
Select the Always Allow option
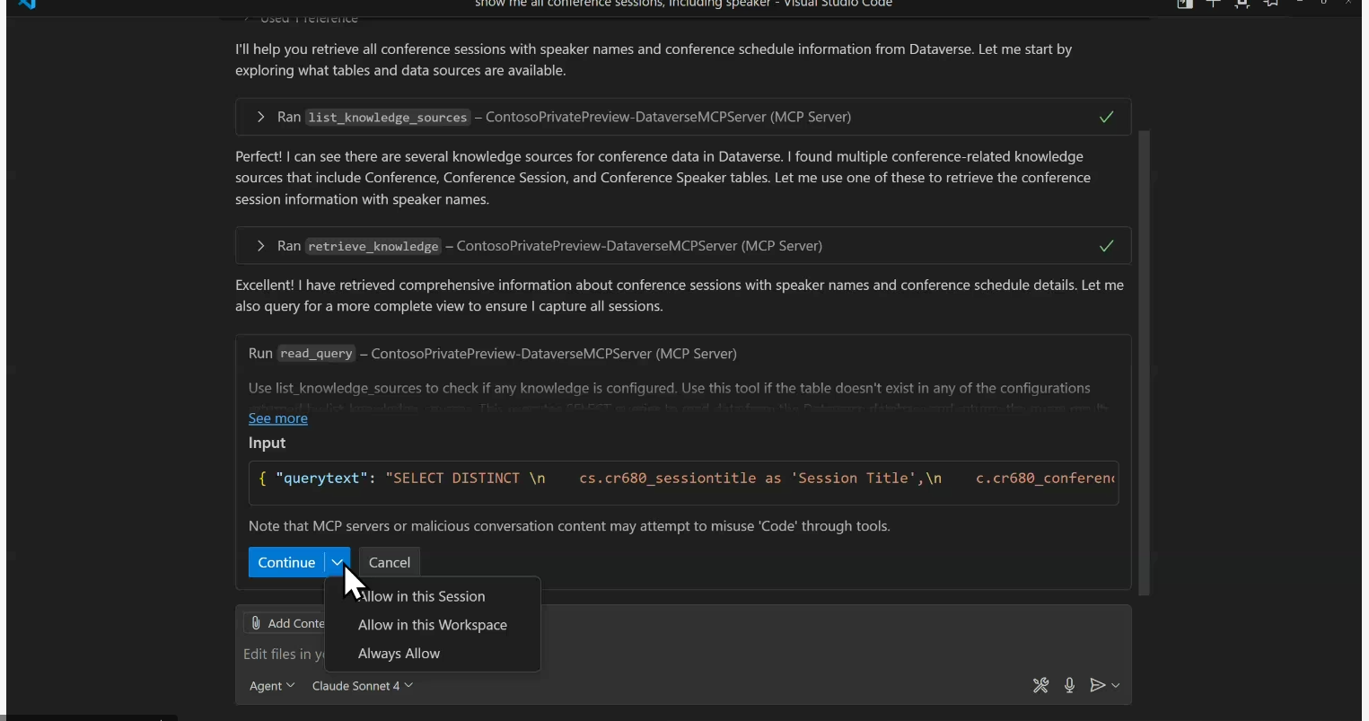(399, 654)
